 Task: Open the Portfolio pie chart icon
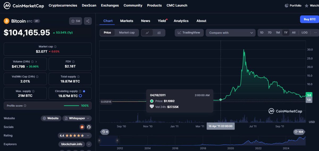coord(286,6)
